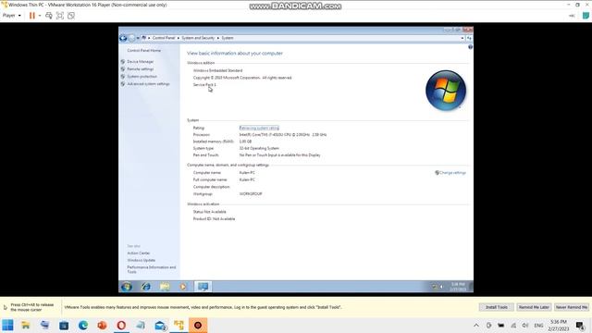Click the Control Panel segment in the address bar
The image size is (592, 333).
click(x=164, y=38)
